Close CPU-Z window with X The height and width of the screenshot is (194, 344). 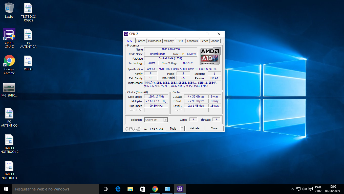(x=219, y=34)
